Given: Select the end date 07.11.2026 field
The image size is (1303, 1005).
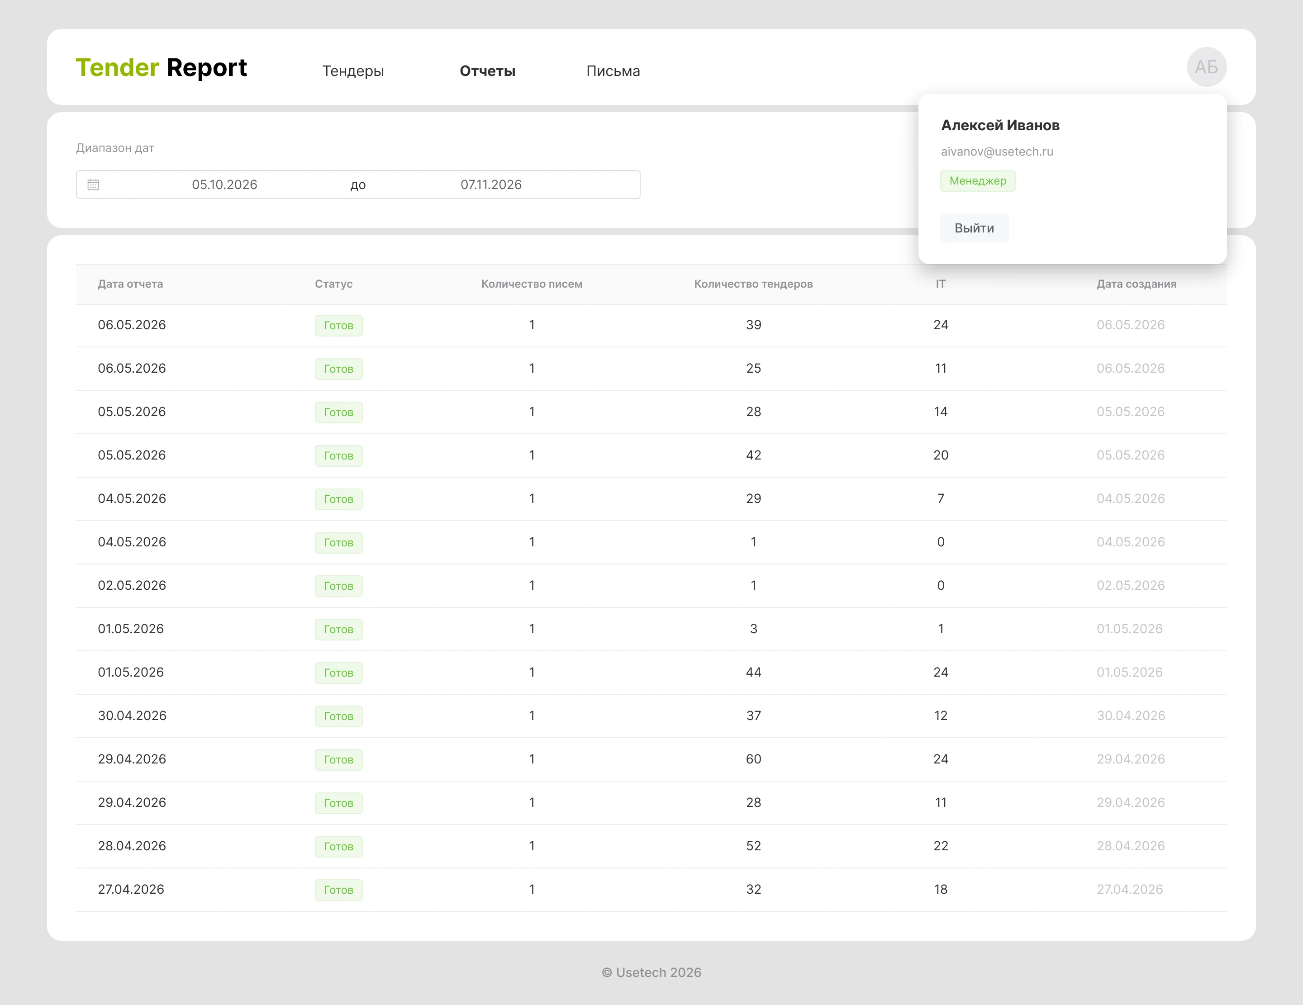Looking at the screenshot, I should click(x=491, y=184).
